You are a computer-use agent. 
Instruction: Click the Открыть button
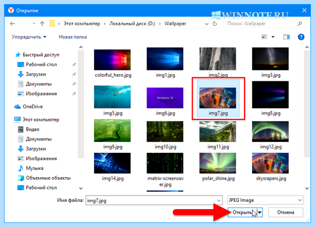click(242, 212)
